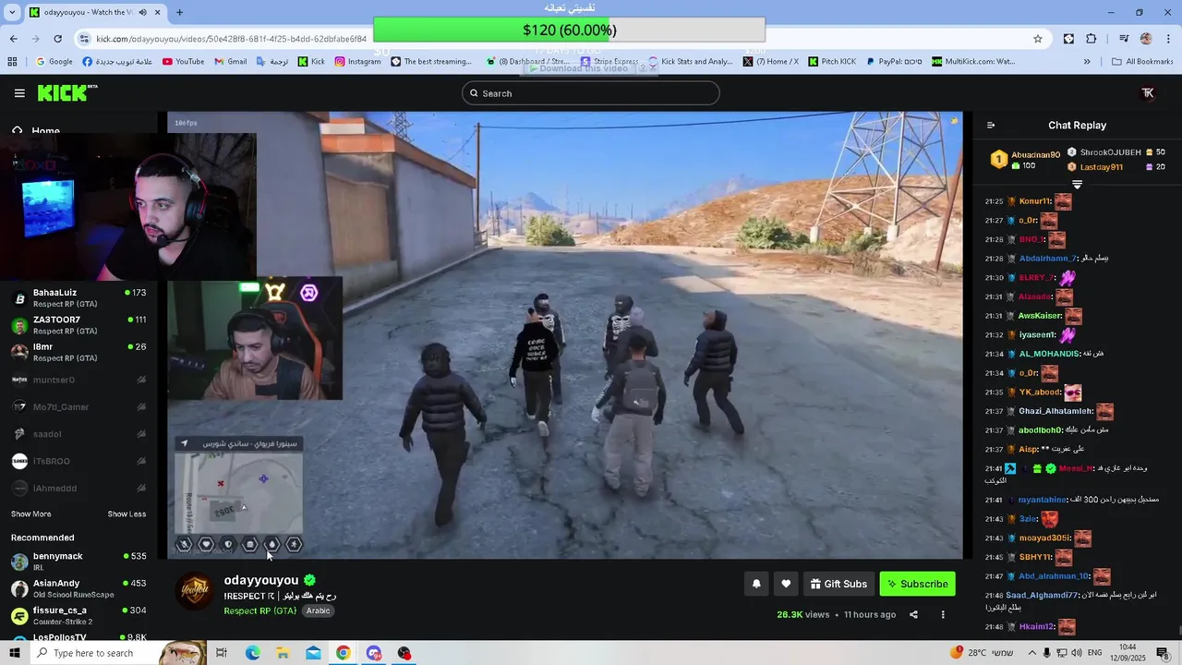The height and width of the screenshot is (665, 1182).
Task: Open the tab search dropdown arrow
Action: click(x=12, y=12)
